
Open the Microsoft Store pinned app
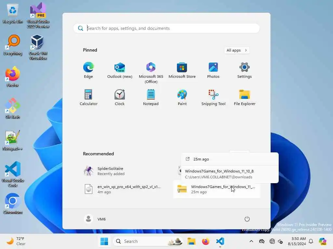(182, 70)
